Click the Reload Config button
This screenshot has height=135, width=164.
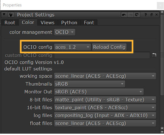click(109, 47)
